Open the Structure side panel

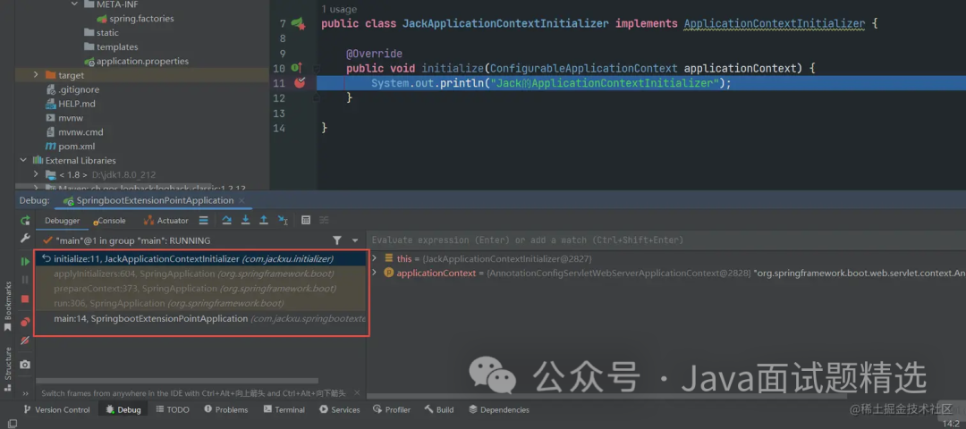[8, 368]
